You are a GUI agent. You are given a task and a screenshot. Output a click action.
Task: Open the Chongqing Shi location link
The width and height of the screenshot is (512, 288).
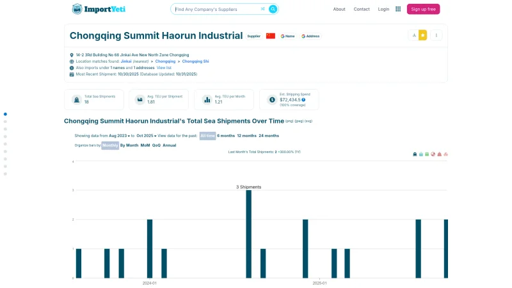(195, 61)
